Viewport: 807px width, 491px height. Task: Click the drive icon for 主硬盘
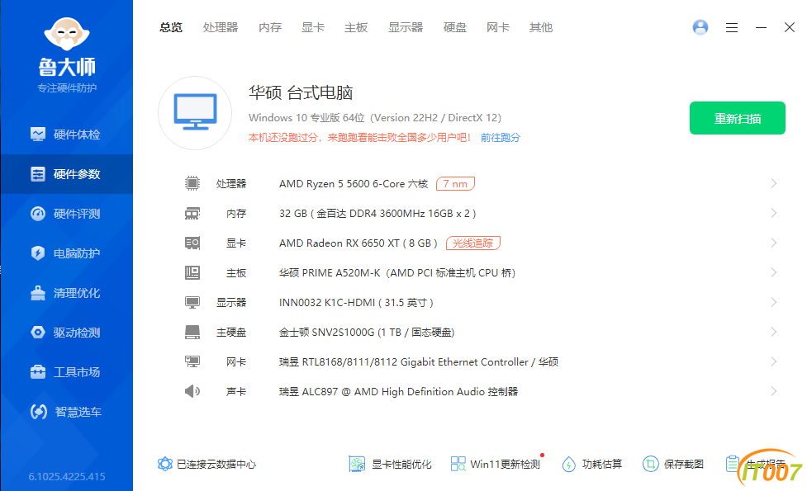192,332
